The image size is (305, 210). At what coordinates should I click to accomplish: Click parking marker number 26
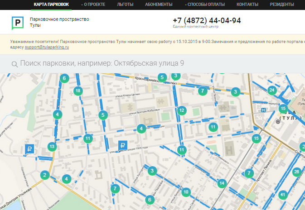(x=296, y=172)
